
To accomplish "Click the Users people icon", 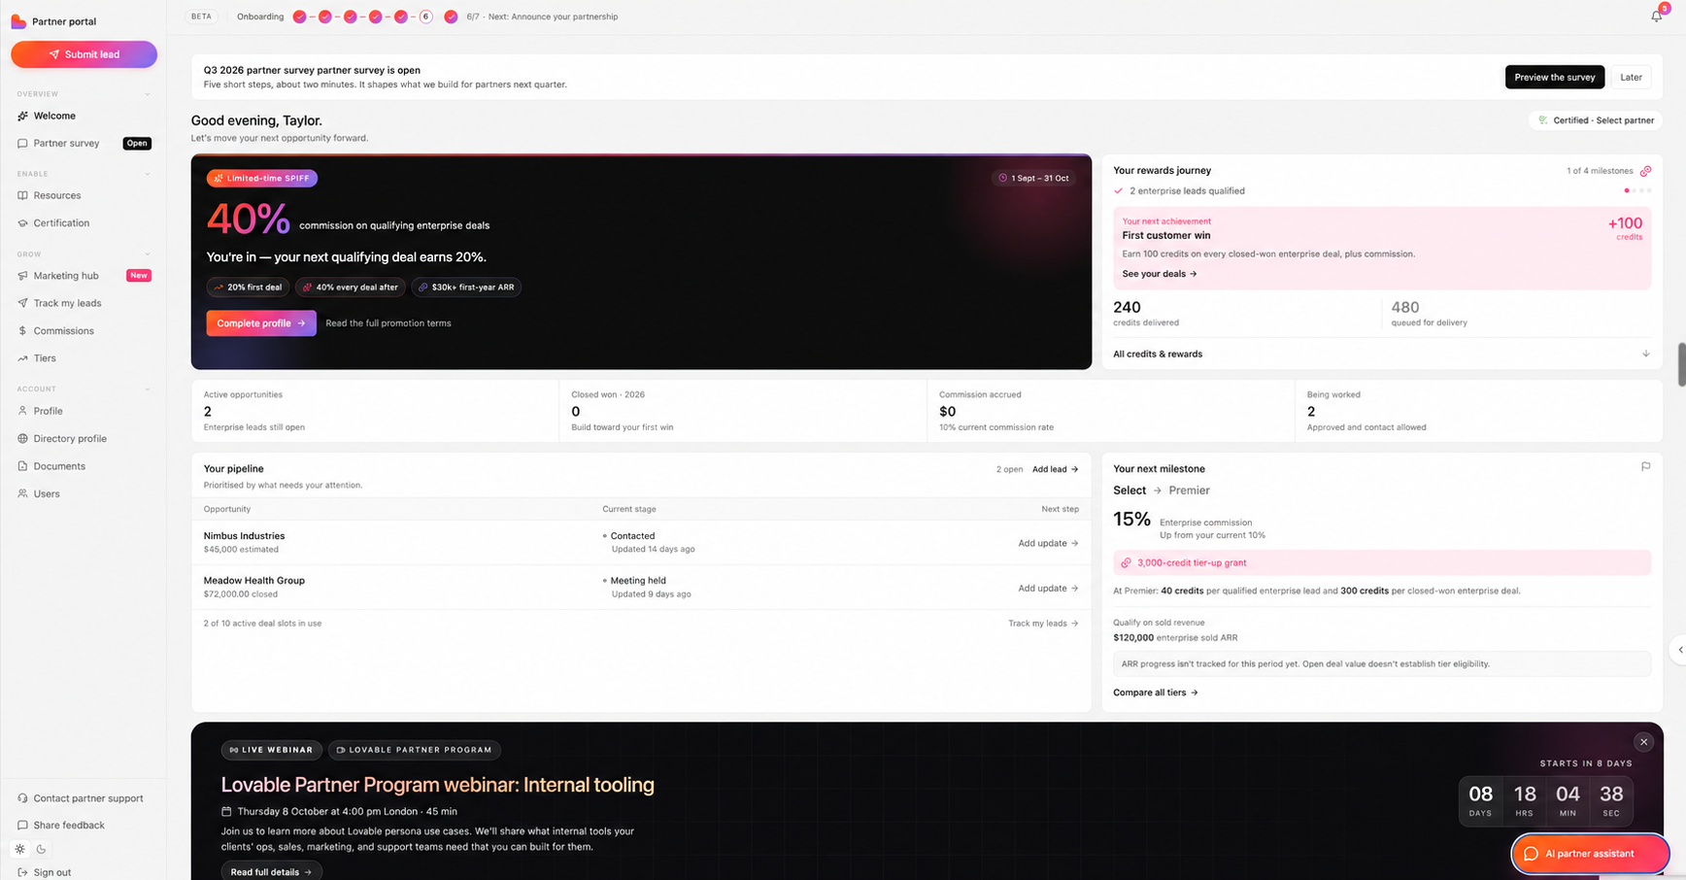I will [x=22, y=493].
